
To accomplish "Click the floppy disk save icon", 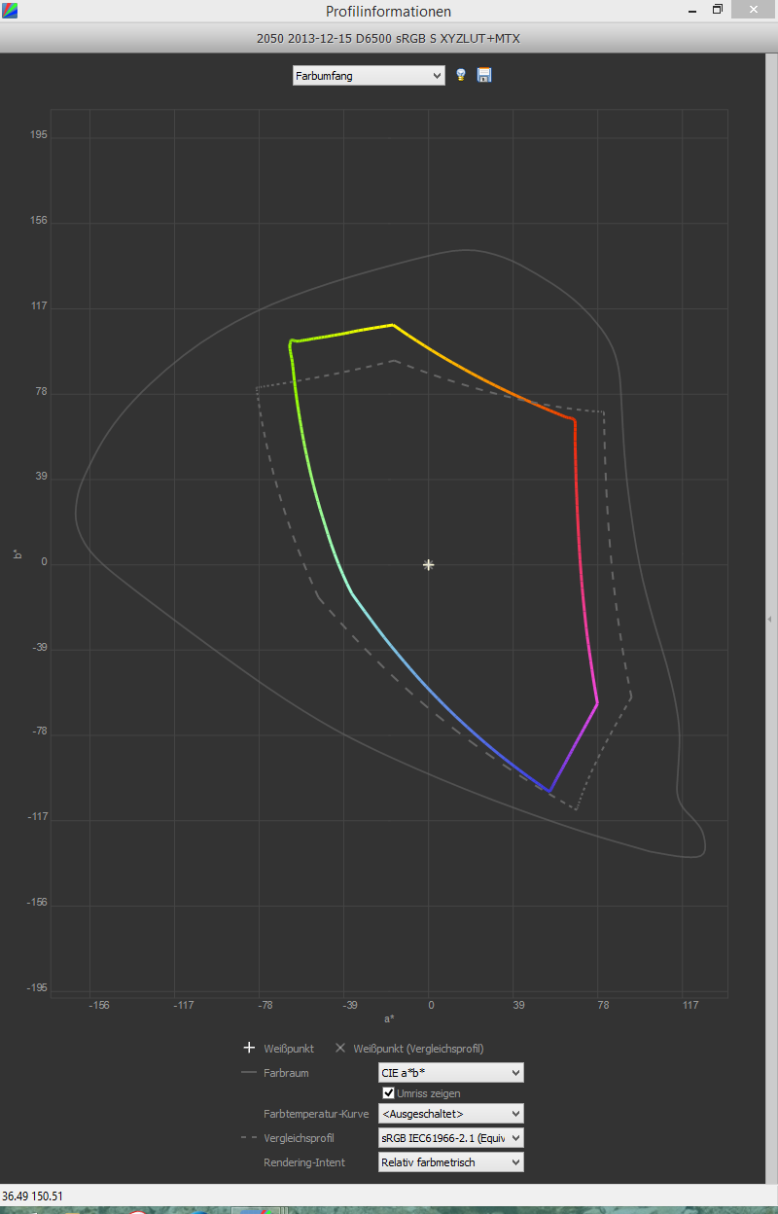I will [x=484, y=75].
